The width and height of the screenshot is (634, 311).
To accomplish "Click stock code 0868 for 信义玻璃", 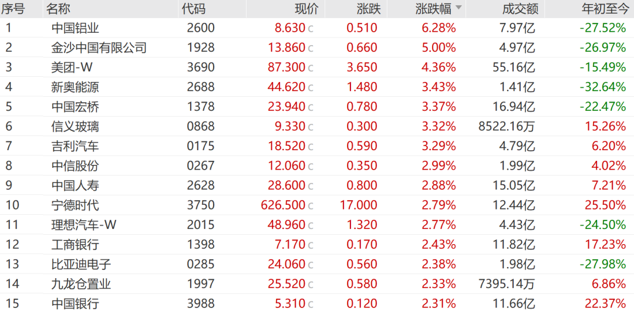I will (x=201, y=127).
